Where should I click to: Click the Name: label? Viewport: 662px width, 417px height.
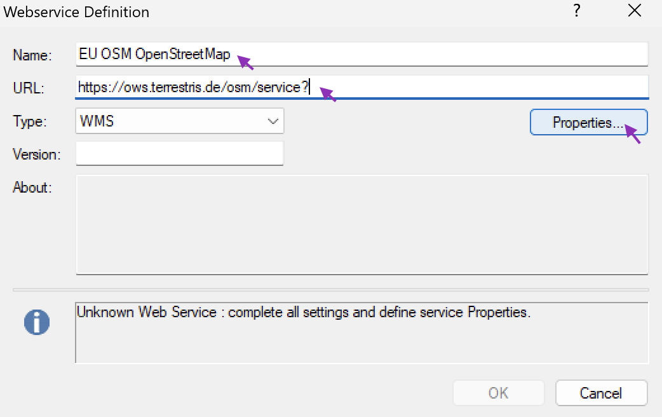pyautogui.click(x=32, y=55)
